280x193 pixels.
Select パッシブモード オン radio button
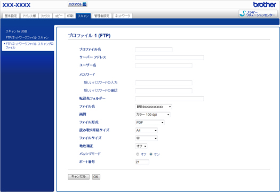pos(151,154)
